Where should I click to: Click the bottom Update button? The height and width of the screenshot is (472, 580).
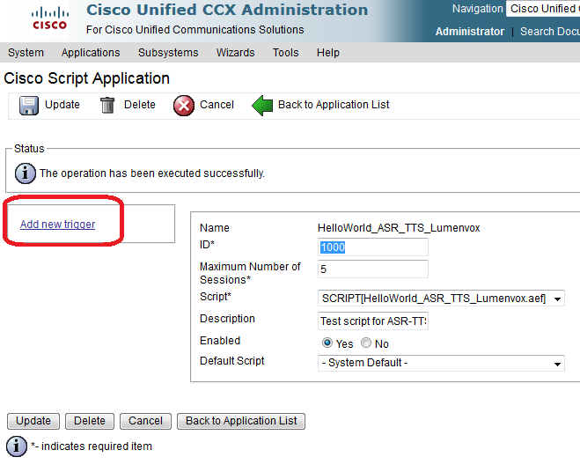pos(33,421)
